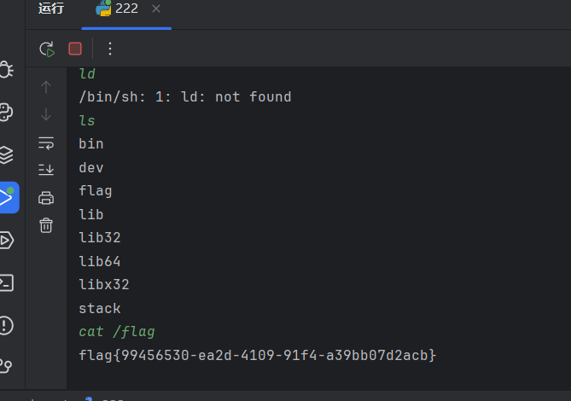Viewport: 571px width, 401px height.
Task: Close the 222 run tab
Action: 156,9
